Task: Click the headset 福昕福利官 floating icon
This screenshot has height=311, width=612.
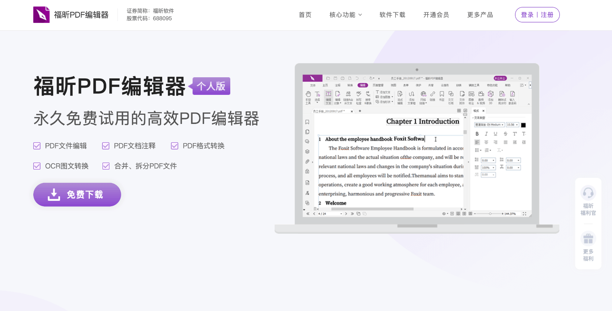Action: pyautogui.click(x=588, y=193)
